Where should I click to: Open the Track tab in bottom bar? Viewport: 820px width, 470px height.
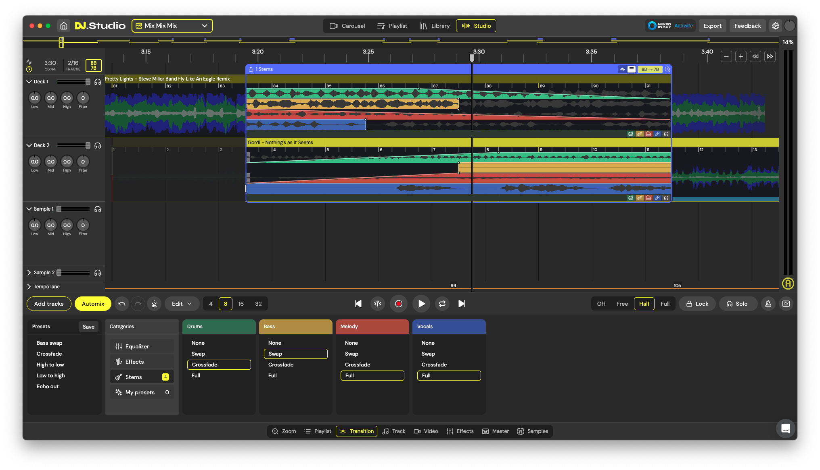click(x=394, y=431)
